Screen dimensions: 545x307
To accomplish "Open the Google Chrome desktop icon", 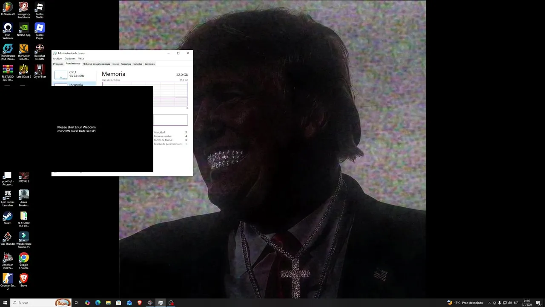I will (24, 261).
